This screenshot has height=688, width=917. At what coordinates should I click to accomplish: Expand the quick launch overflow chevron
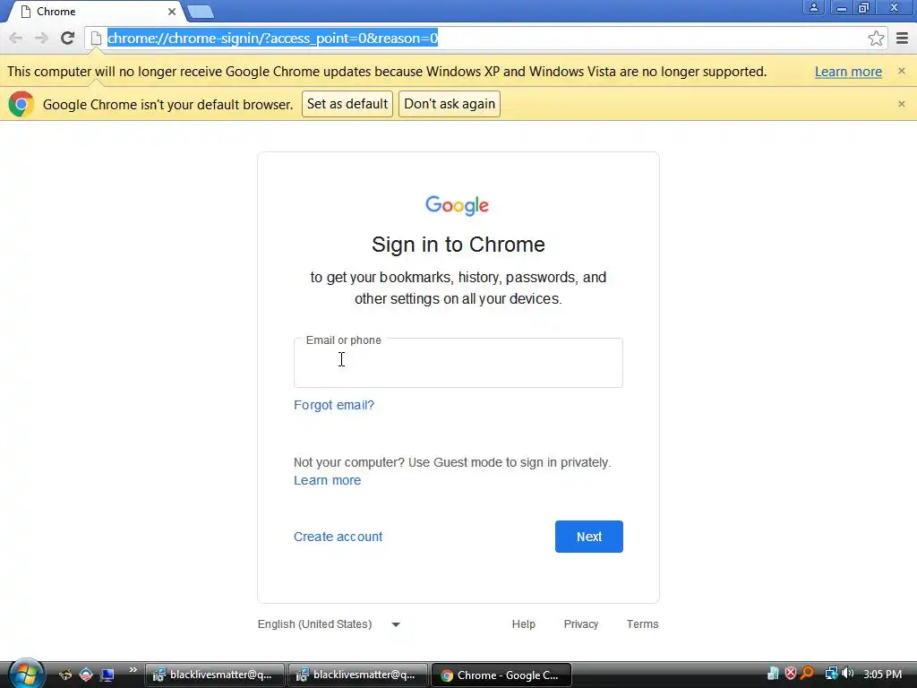click(133, 670)
